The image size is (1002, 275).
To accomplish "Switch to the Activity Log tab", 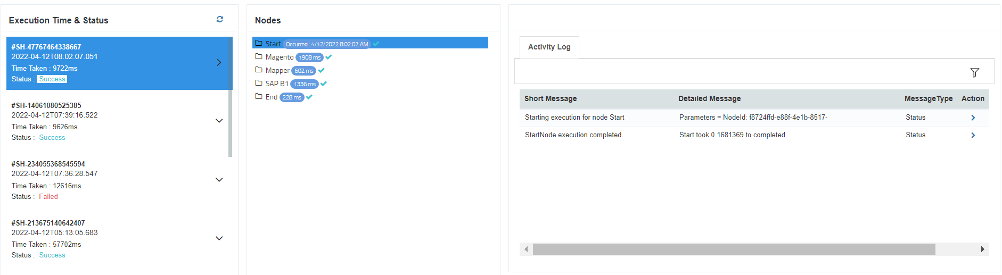I will 549,47.
